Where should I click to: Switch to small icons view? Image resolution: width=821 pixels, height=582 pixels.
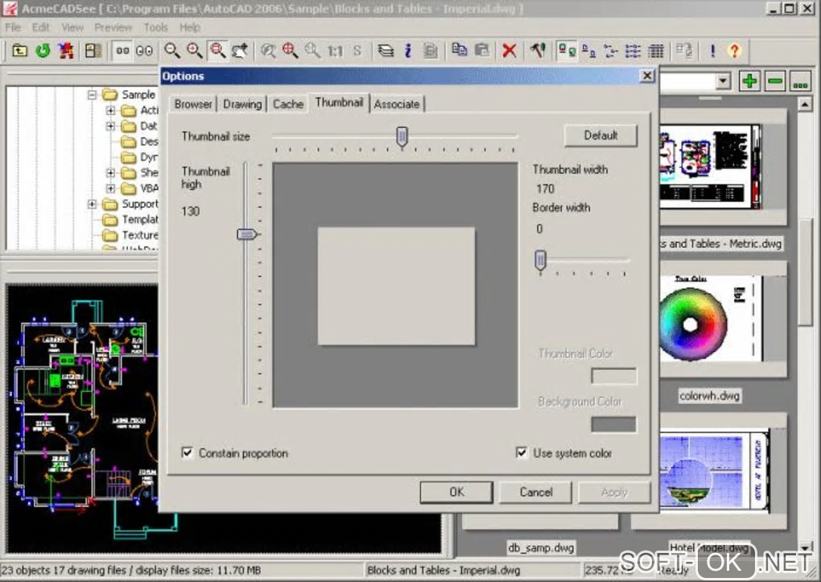click(589, 51)
